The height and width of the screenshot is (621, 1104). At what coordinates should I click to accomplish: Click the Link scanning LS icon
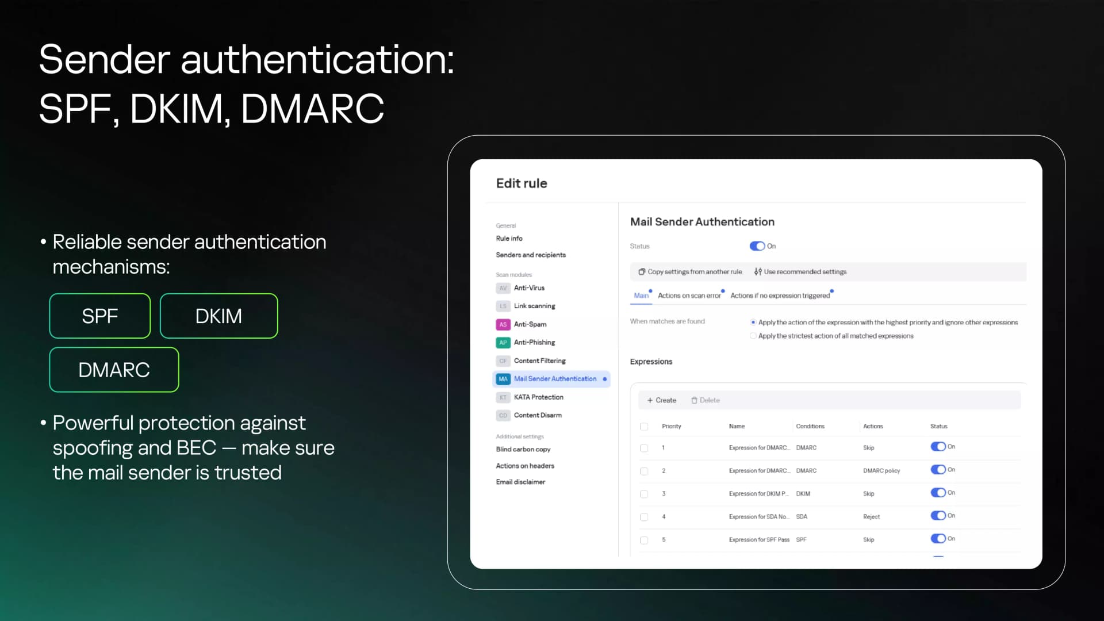coord(503,306)
